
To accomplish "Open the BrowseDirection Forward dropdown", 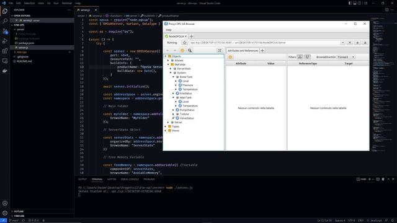I will [x=346, y=57].
